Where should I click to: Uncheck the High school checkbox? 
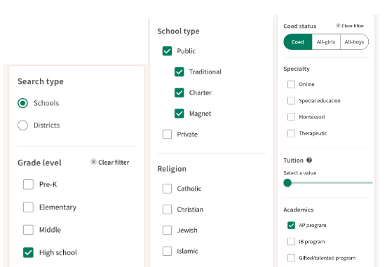pos(28,252)
